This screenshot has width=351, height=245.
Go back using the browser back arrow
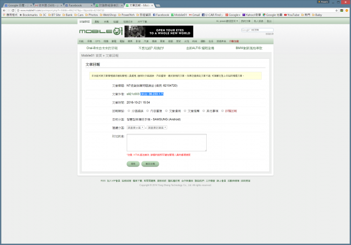point(4,11)
